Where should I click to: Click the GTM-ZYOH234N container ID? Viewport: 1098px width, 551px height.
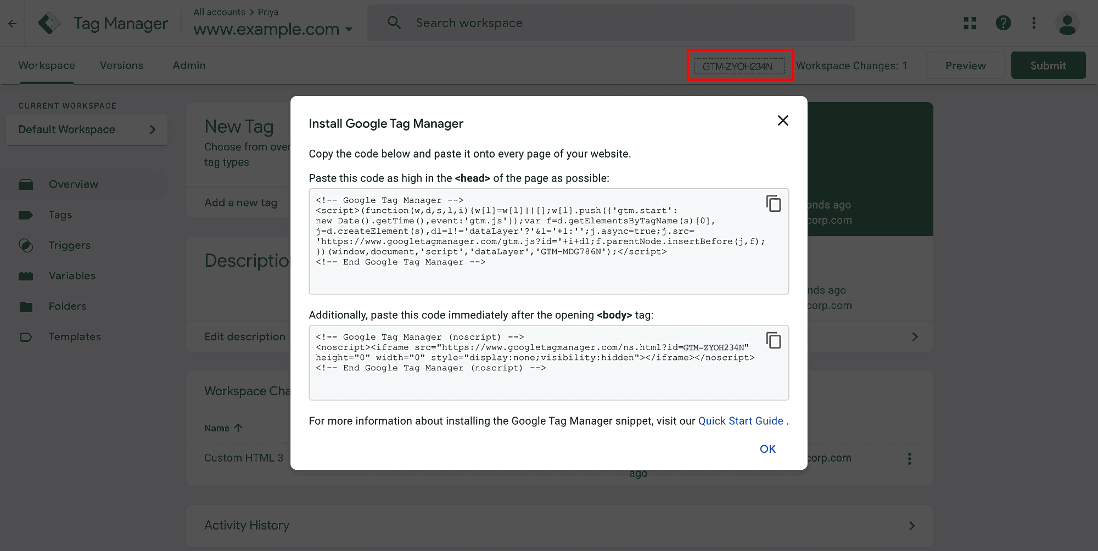[738, 66]
